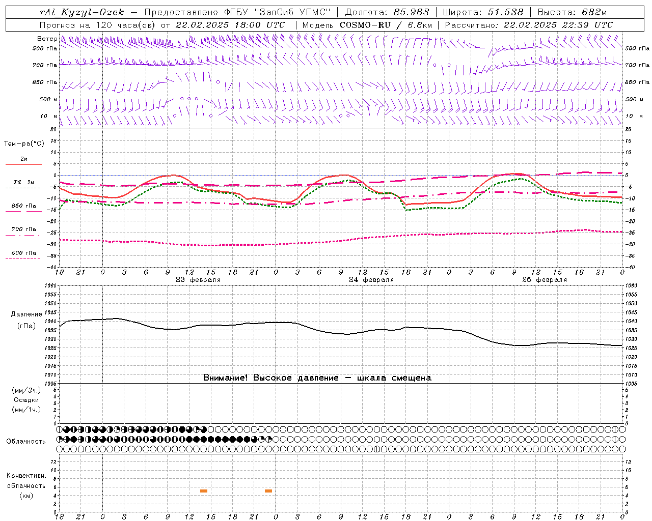Screen dimensions: 652x521
Task: Click the '(км)' unit under convective cloudiness
Action: tap(26, 496)
